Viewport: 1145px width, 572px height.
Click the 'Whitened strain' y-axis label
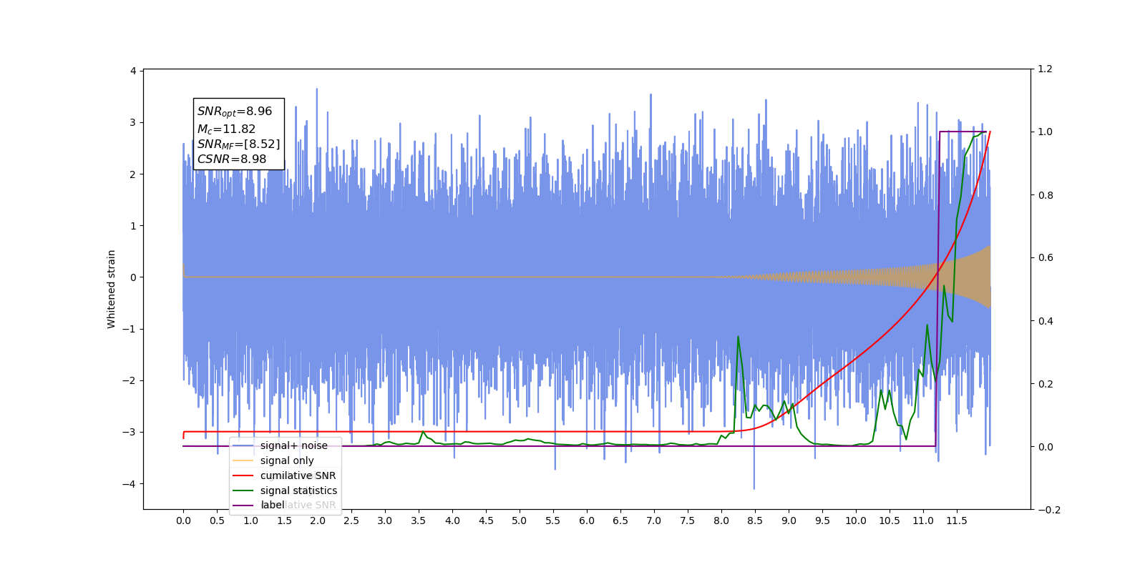111,289
